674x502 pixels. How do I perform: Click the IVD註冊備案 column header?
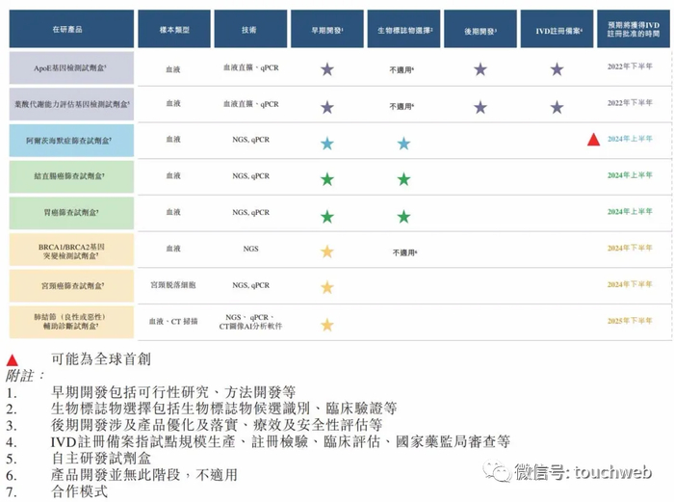(x=557, y=29)
